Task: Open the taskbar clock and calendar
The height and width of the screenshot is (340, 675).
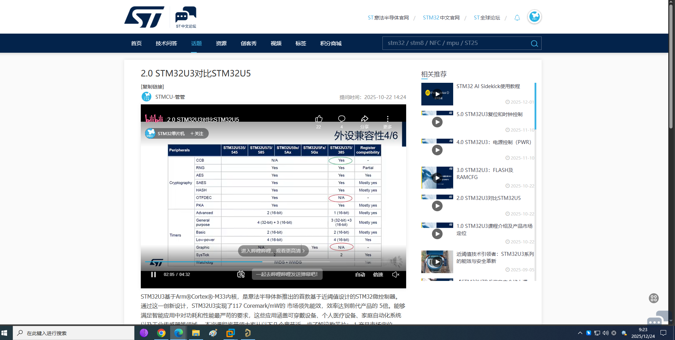Action: [x=643, y=333]
